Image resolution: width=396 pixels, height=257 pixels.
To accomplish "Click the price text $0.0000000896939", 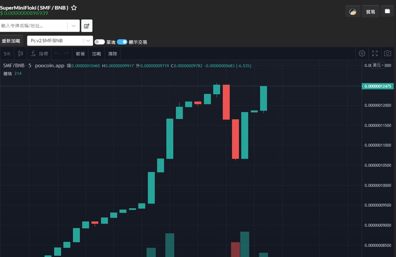I will [x=24, y=13].
